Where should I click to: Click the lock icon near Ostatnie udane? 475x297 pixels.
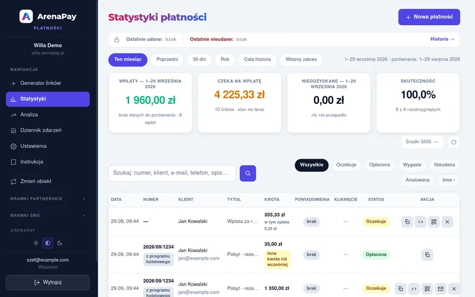(x=116, y=39)
